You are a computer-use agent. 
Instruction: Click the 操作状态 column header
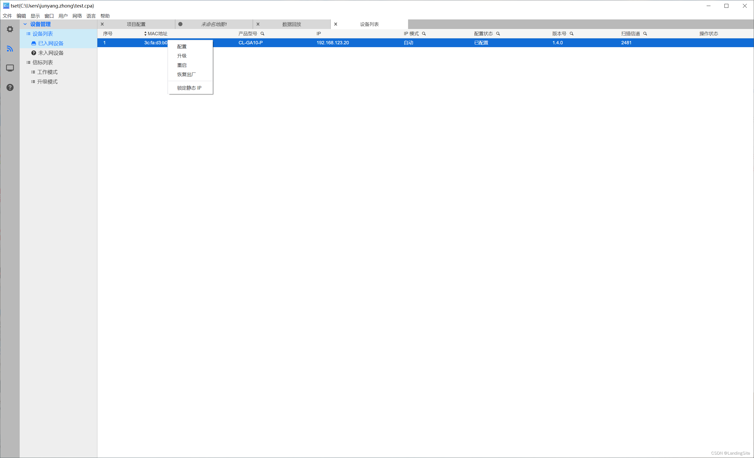pos(708,34)
